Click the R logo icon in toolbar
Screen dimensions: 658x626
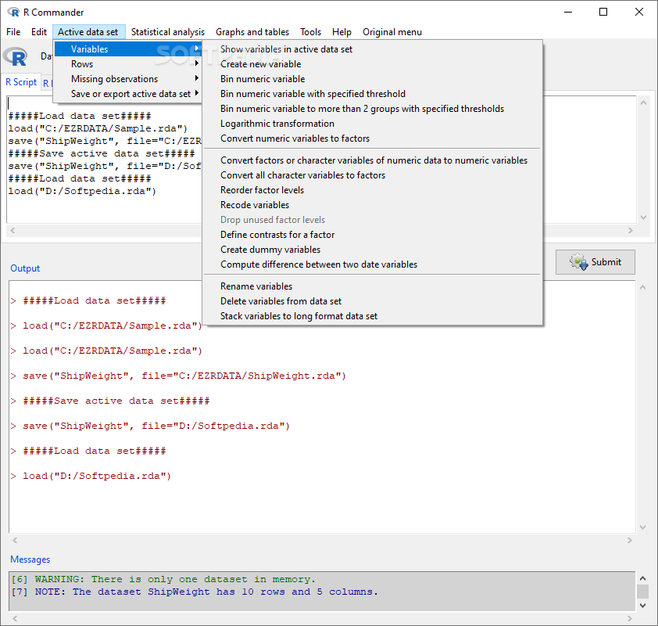(15, 56)
